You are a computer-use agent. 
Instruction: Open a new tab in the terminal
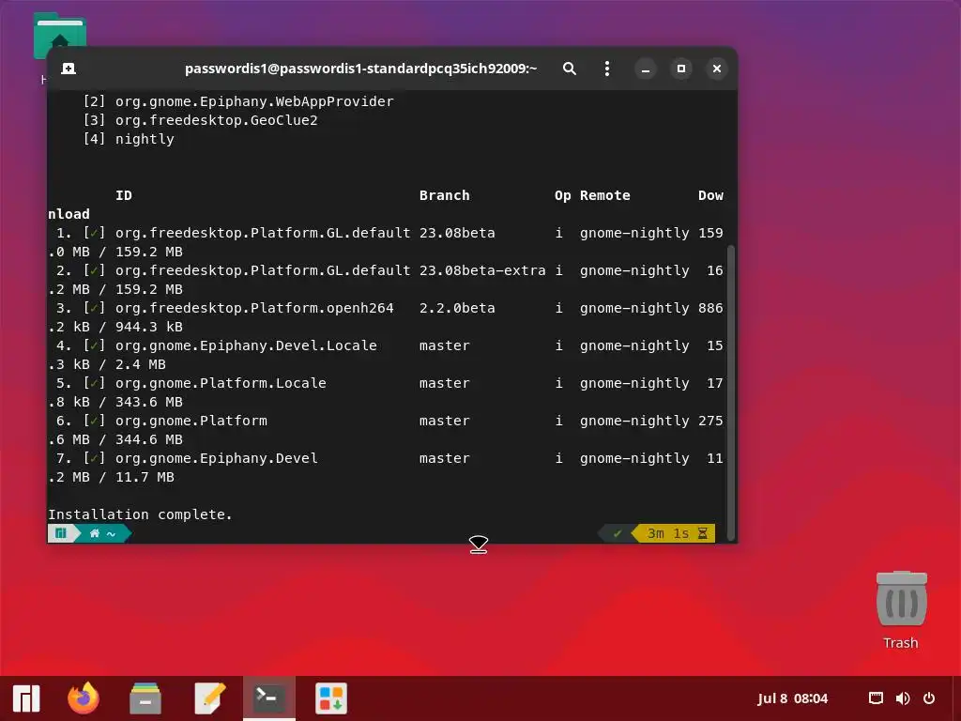(x=69, y=69)
